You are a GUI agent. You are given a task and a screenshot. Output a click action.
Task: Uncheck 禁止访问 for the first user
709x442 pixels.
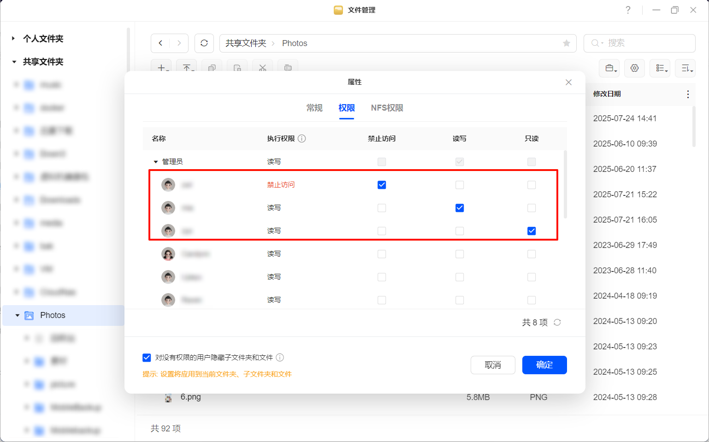click(x=382, y=185)
